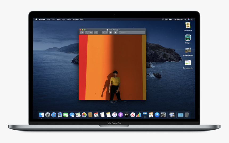Open the Presentations stack on desktop
Screen dimensions: 229x143
(x=188, y=52)
